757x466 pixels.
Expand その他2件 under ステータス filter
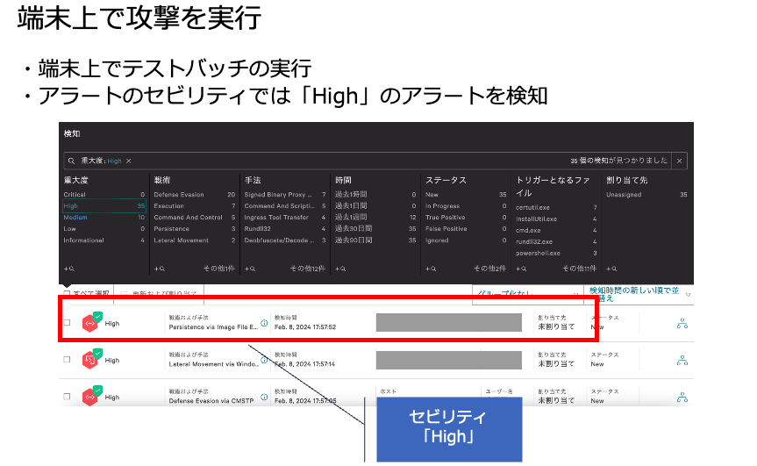pyautogui.click(x=489, y=269)
